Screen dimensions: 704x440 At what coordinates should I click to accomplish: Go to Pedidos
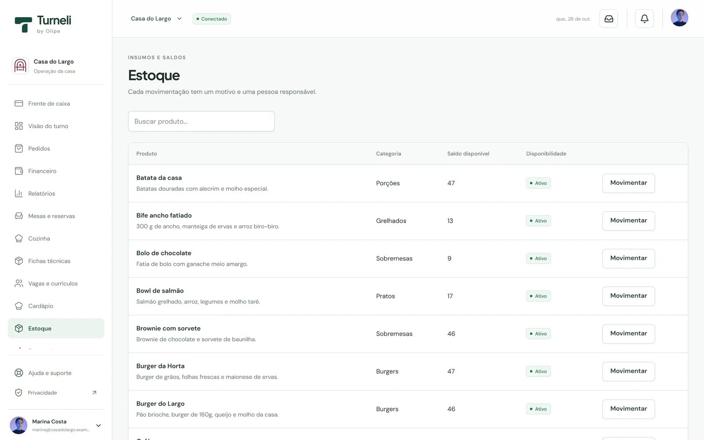(x=56, y=148)
